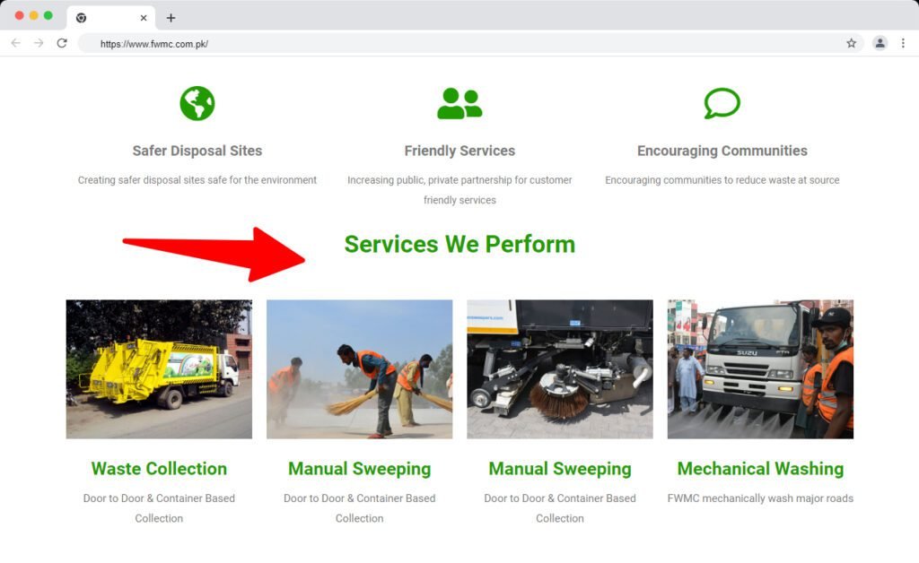The width and height of the screenshot is (919, 563).
Task: Reload the page
Action: [x=62, y=43]
